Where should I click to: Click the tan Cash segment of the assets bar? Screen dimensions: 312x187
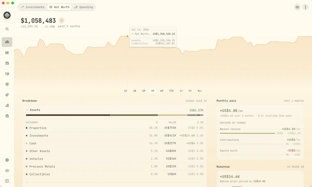173,115
